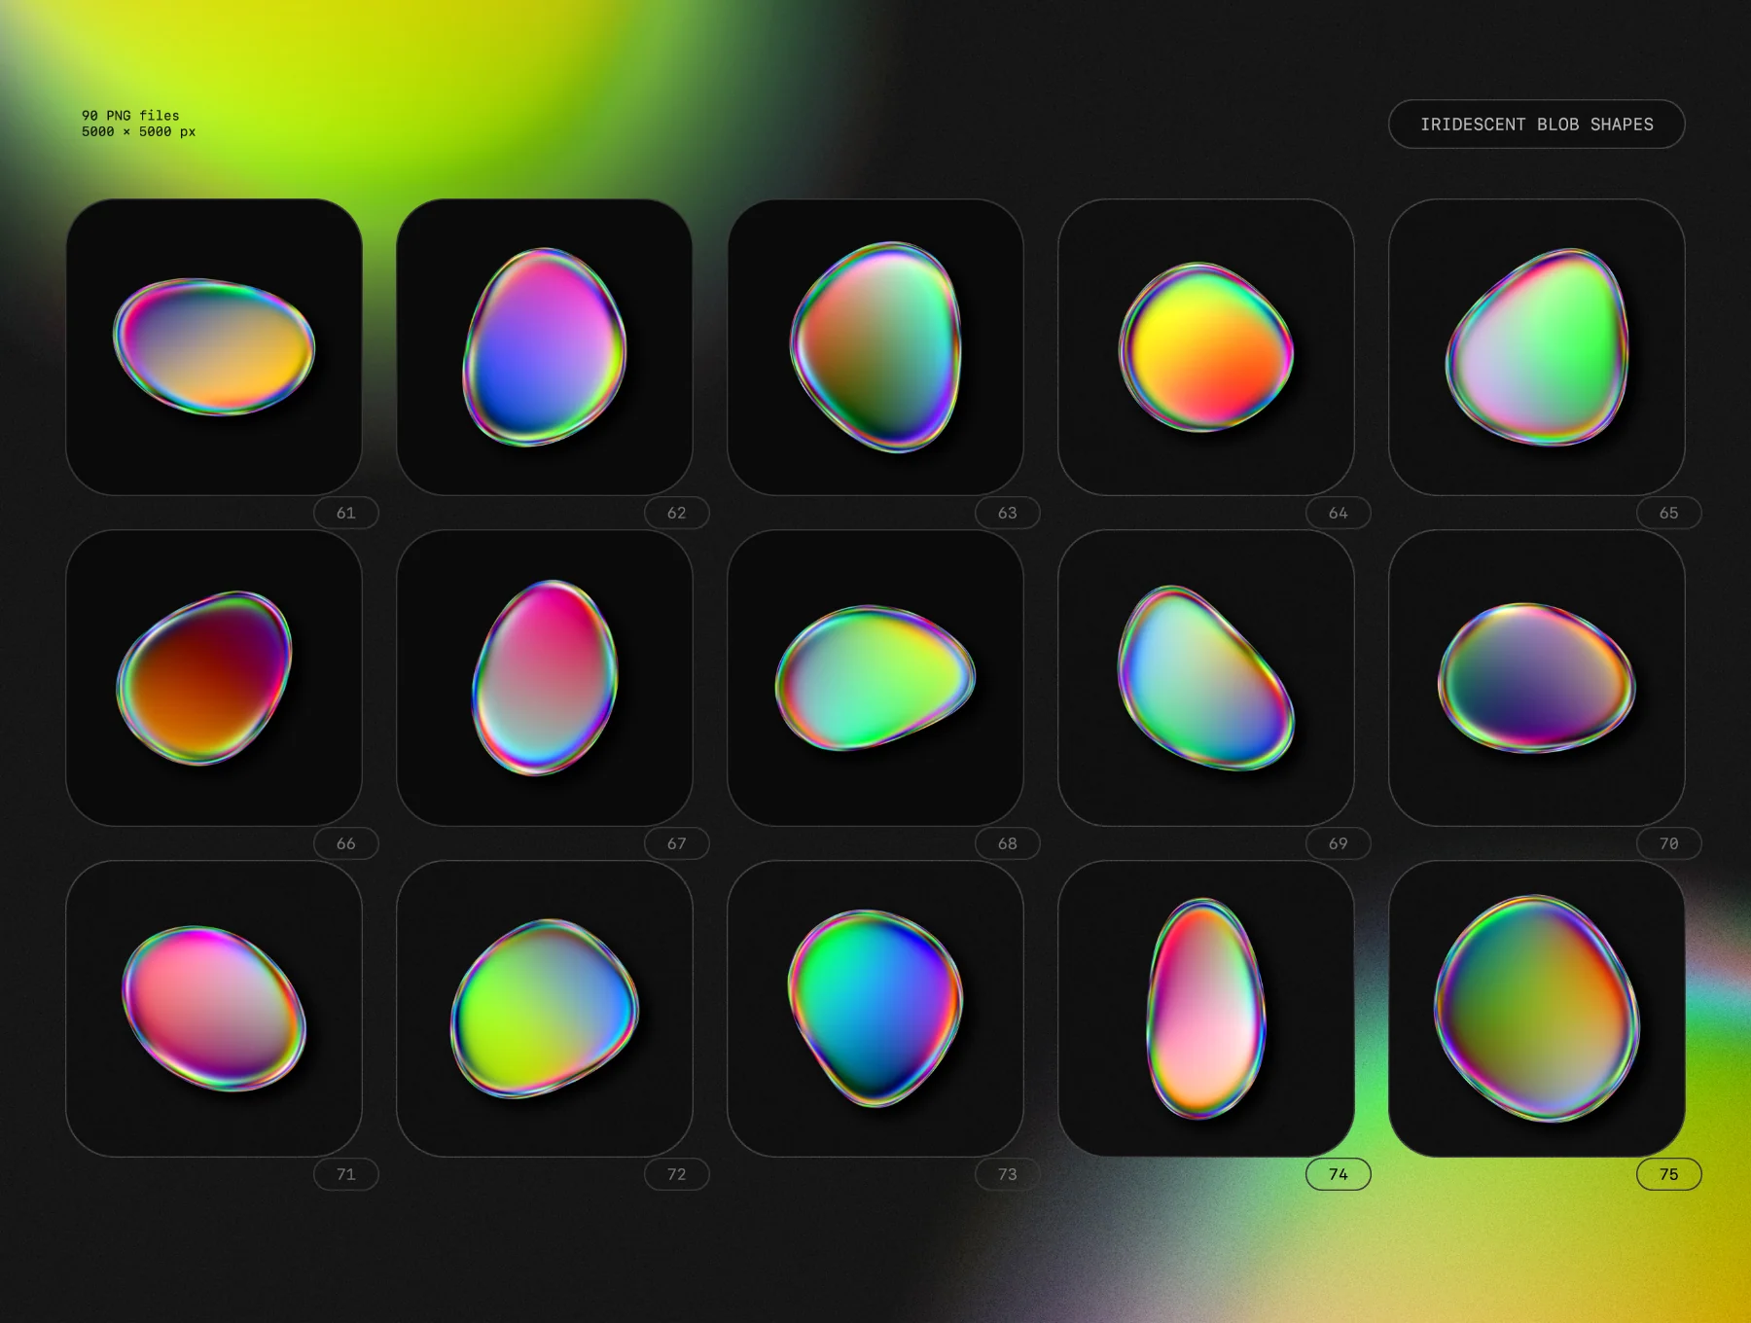Click the number label 61

[346, 513]
